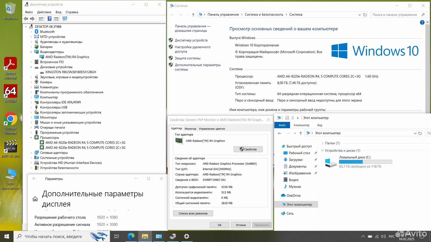431x242 pixels.
Task: Open the Файл menu in Device Manager
Action: [29, 12]
